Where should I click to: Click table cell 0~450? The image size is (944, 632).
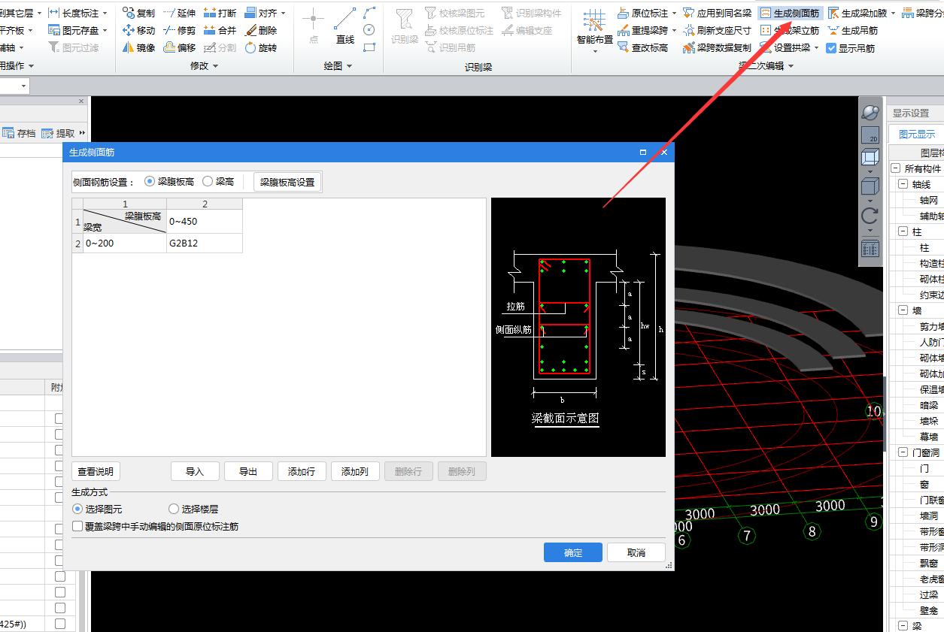pyautogui.click(x=205, y=222)
